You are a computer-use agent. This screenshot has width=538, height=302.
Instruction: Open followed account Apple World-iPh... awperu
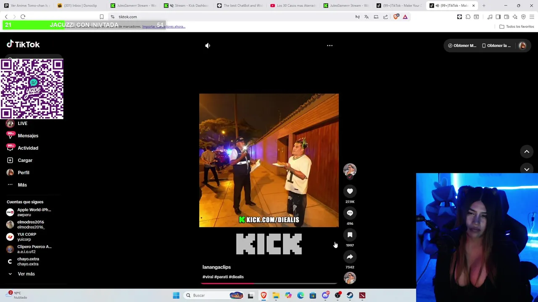29,212
